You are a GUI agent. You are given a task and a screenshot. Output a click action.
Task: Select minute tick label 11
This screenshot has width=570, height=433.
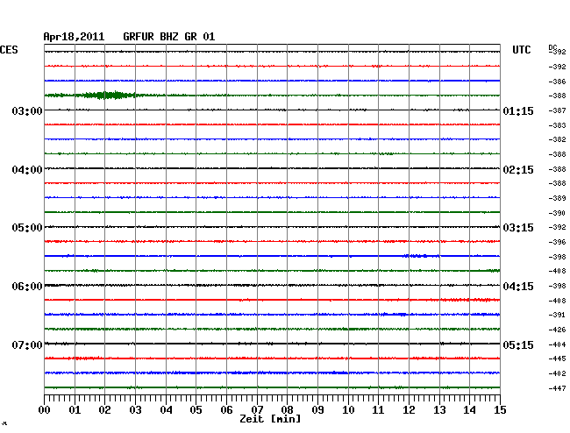point(378,410)
